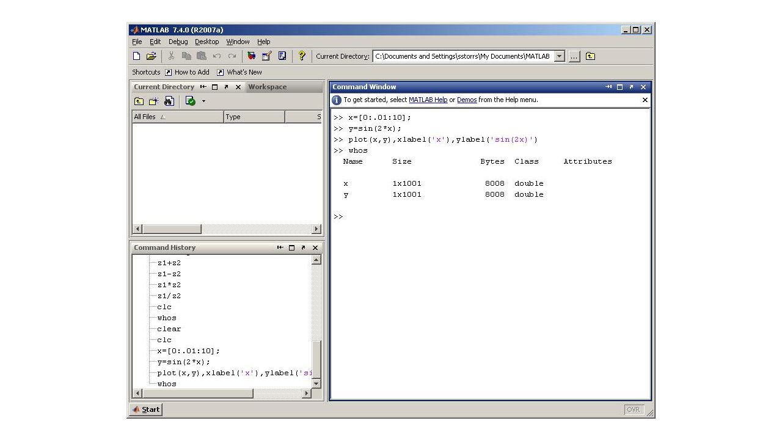
Task: Open the Demos link
Action: coord(467,100)
